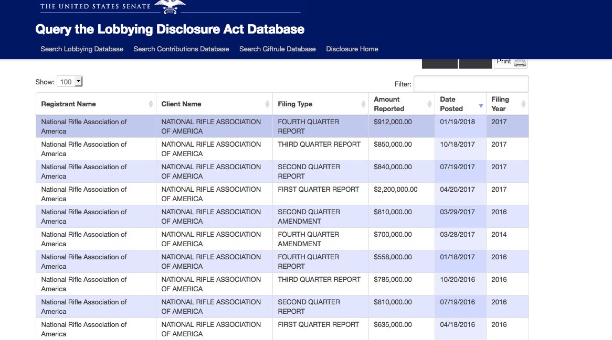
Task: Click the date 01/18/2017
Action: tap(458, 257)
